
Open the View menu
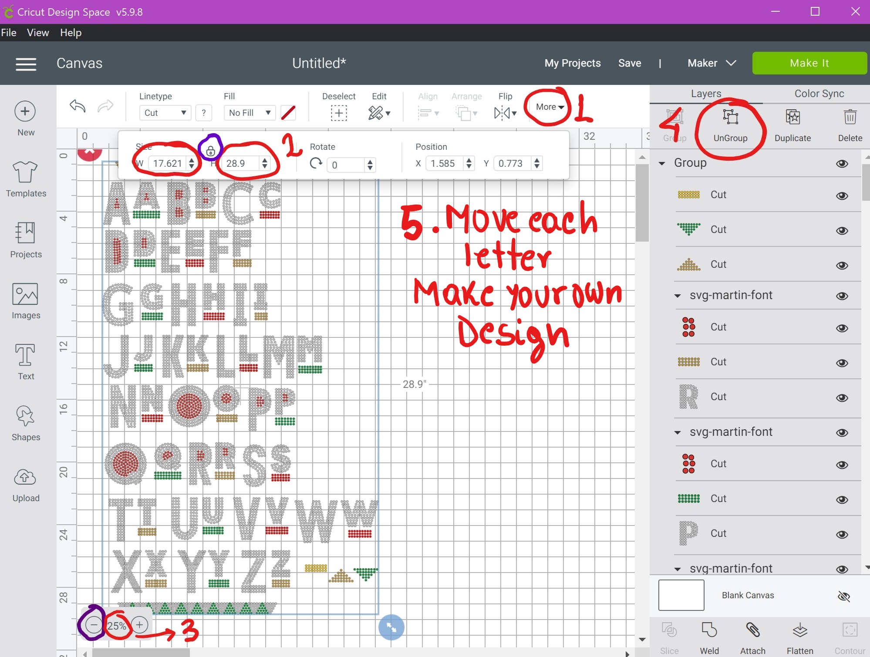pyautogui.click(x=38, y=33)
